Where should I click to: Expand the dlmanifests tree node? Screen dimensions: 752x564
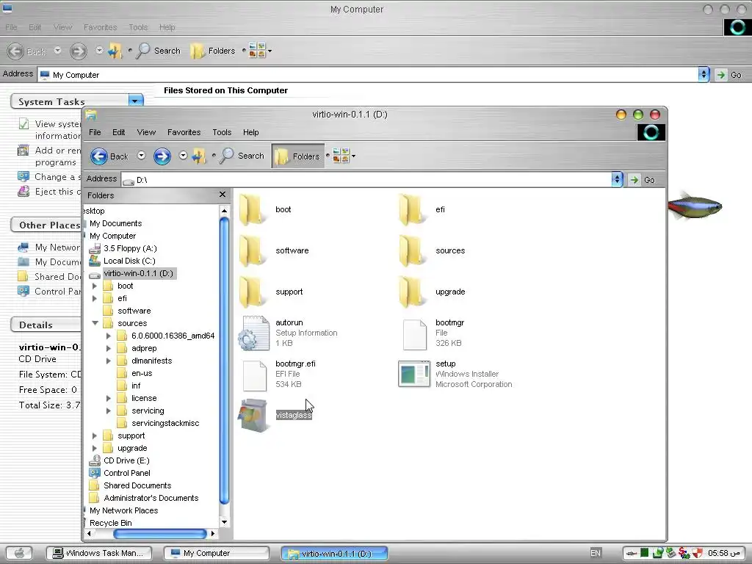(109, 361)
